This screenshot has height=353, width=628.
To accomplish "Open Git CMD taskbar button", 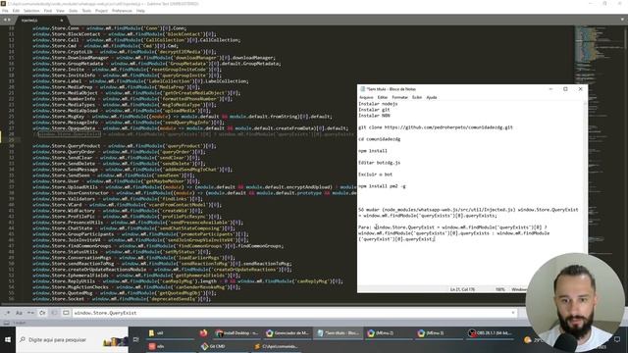I will [225, 346].
